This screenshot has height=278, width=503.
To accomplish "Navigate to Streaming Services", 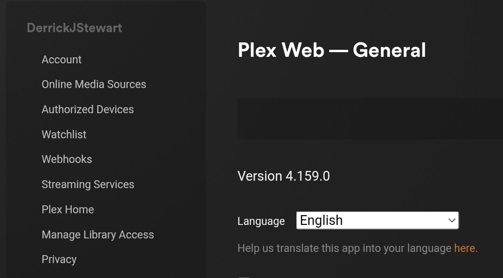I will pos(88,184).
